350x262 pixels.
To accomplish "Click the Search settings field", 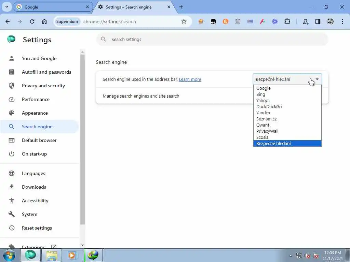I will 212,40.
